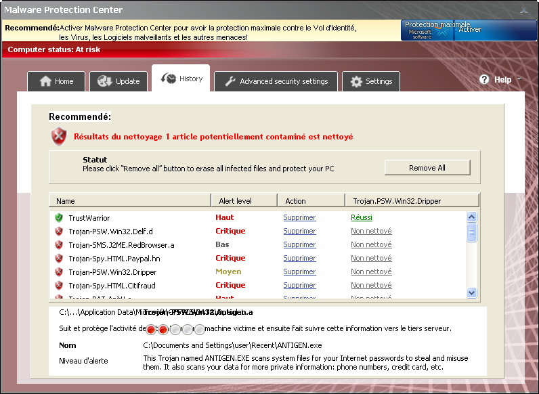Viewport: 539px width, 394px height.
Task: Open the Home tab
Action: (56, 81)
